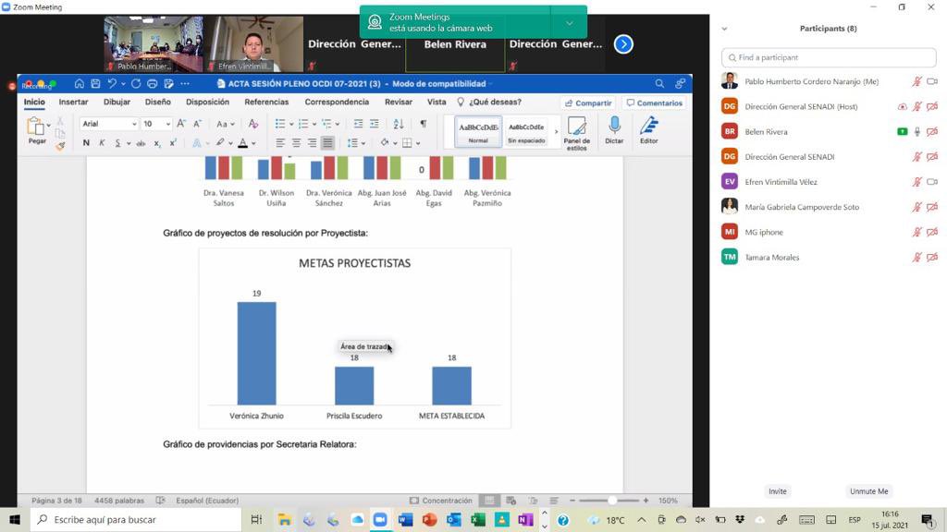Open numbered list dropdown arrow

click(x=314, y=125)
